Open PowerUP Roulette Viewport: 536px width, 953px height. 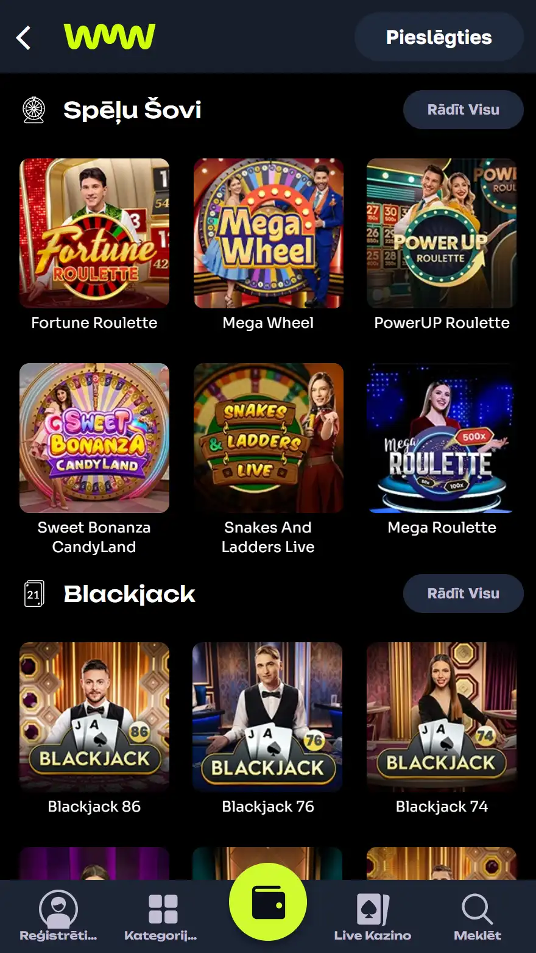[x=441, y=233]
